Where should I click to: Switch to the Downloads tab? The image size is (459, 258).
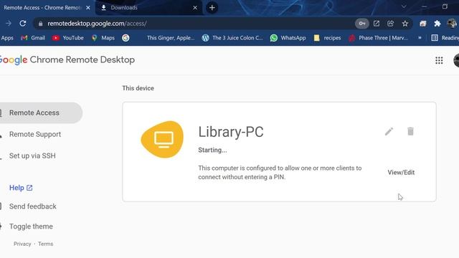coord(148,8)
